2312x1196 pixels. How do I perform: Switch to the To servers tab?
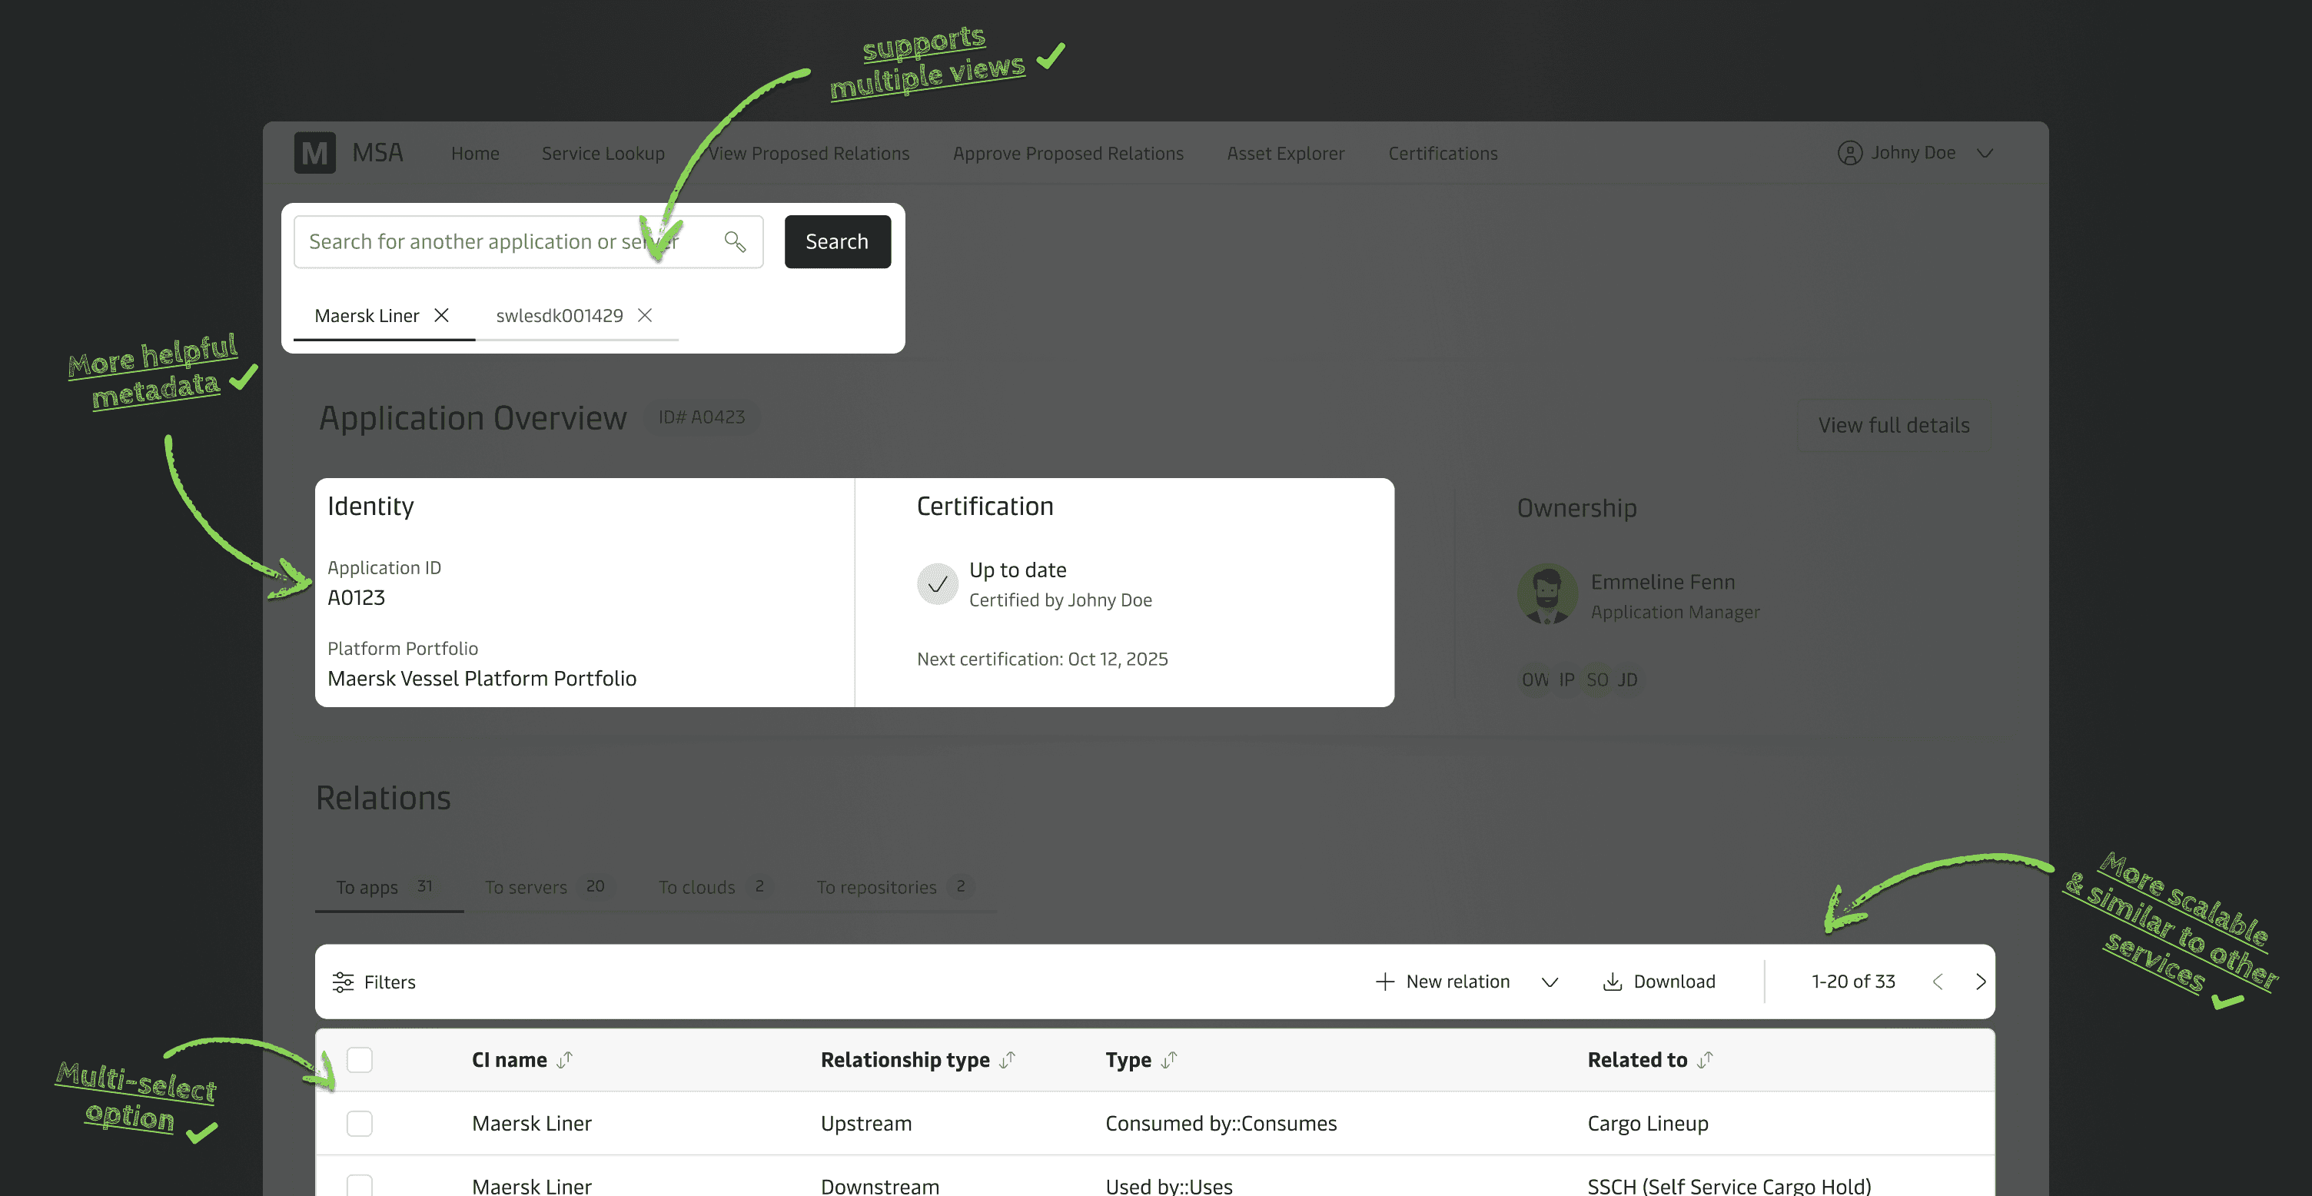(527, 887)
